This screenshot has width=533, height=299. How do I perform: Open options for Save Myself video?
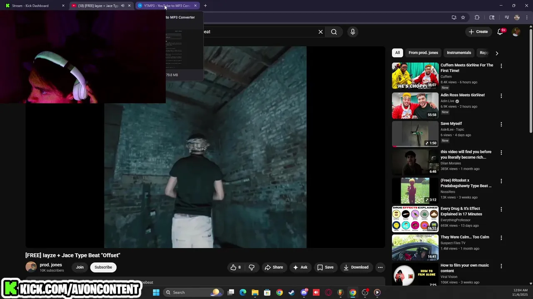pos(501,125)
